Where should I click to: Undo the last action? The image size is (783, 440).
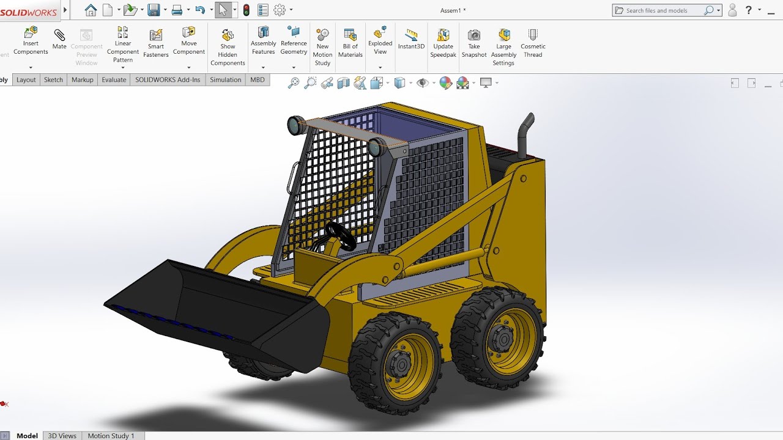click(x=199, y=10)
